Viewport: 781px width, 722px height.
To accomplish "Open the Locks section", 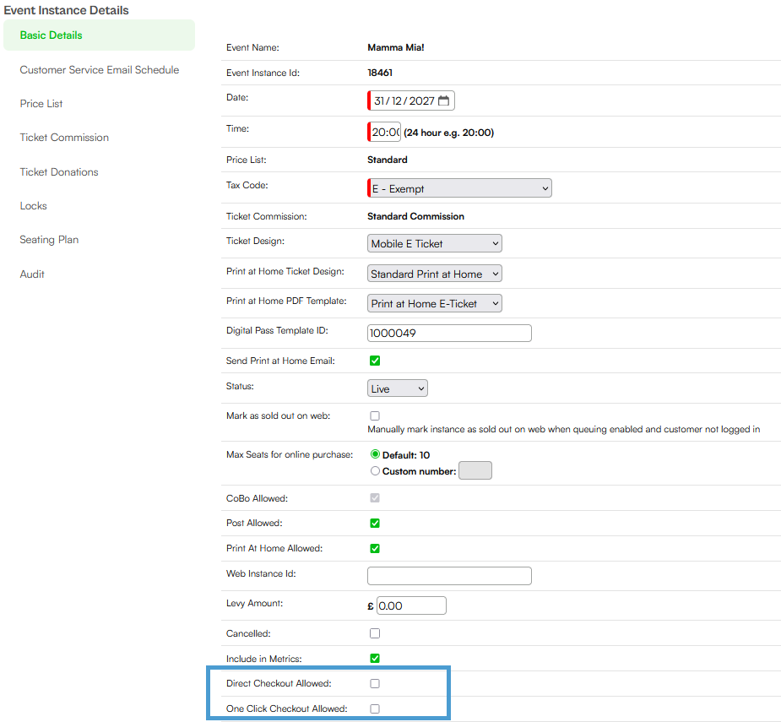I will [34, 206].
